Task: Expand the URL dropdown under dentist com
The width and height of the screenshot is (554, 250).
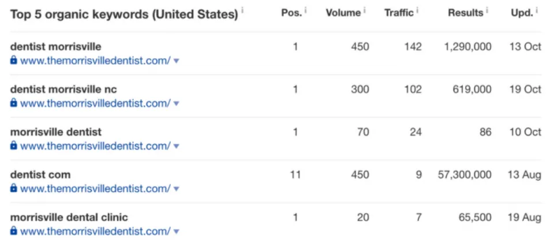Action: pos(177,189)
